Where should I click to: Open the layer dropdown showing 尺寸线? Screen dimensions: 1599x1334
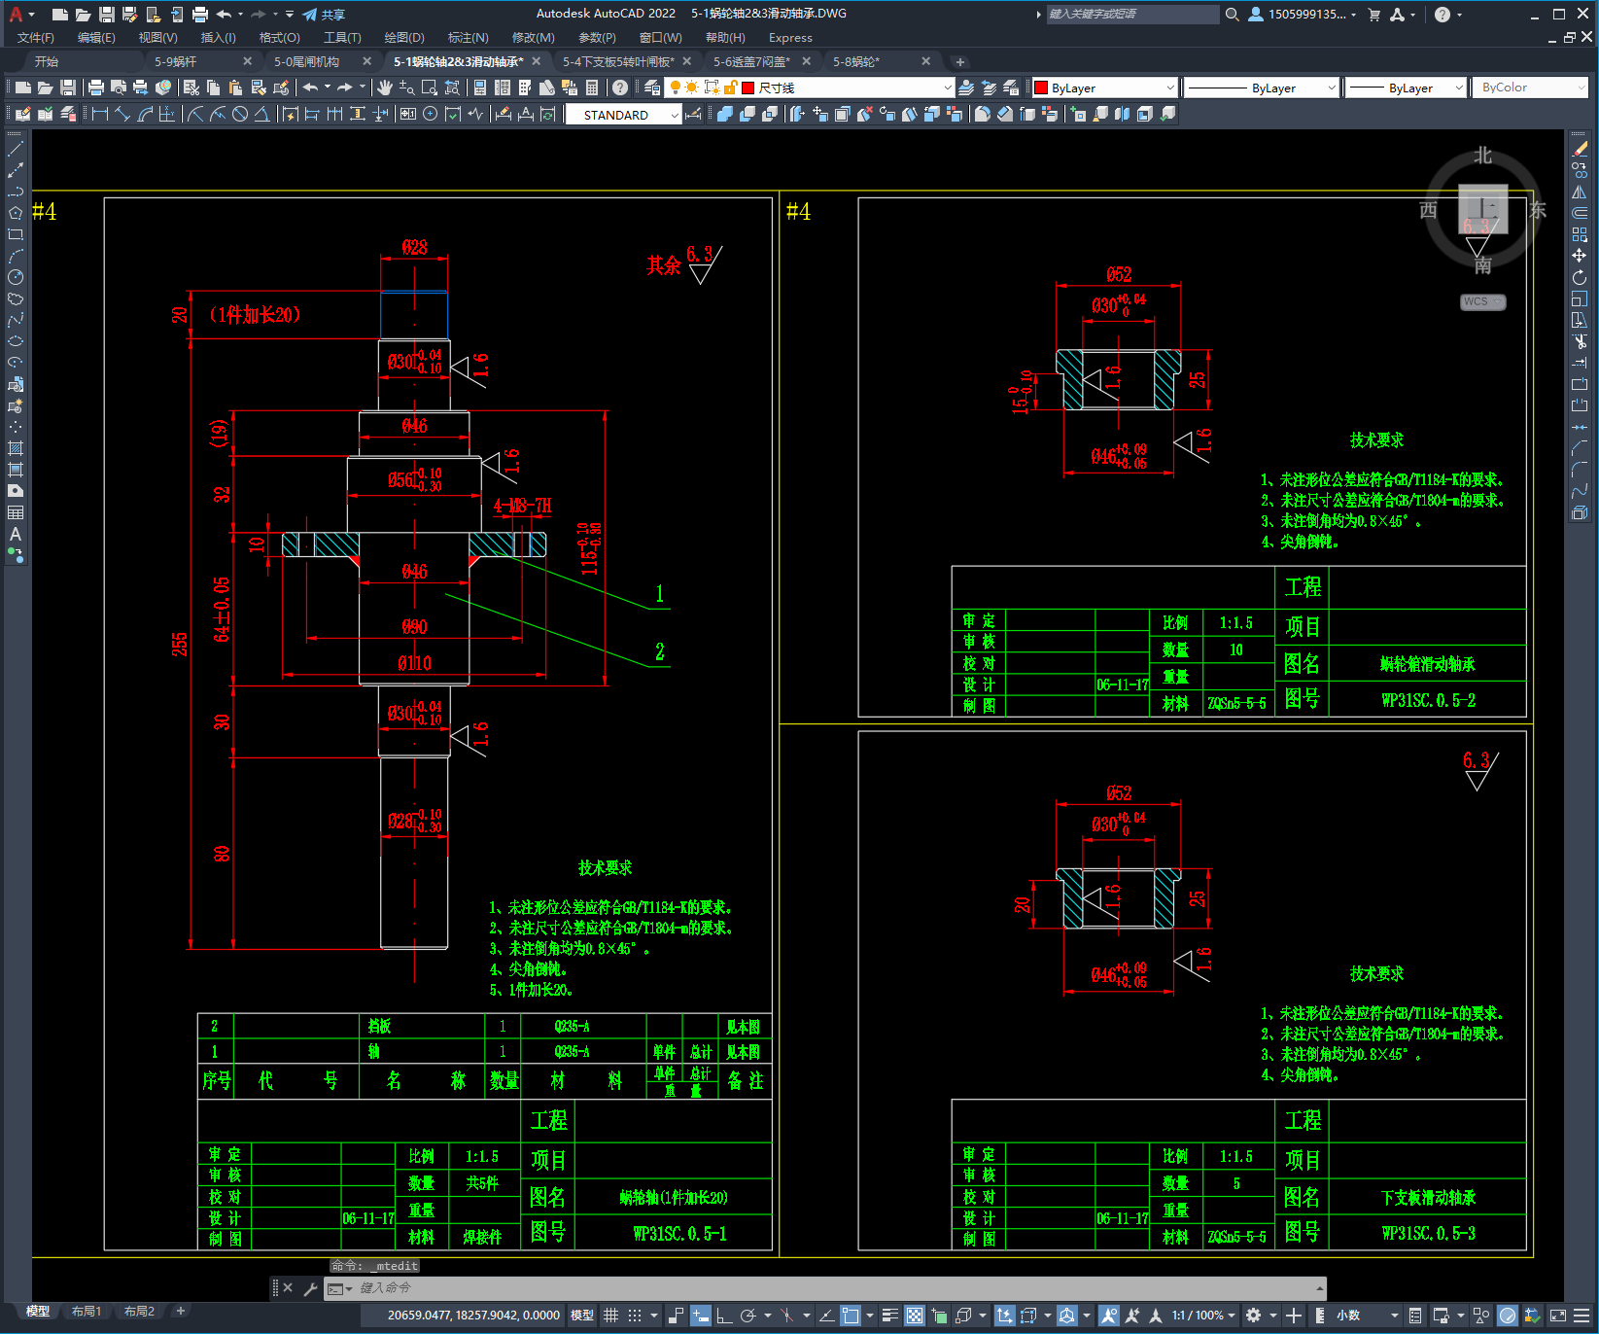[x=847, y=88]
